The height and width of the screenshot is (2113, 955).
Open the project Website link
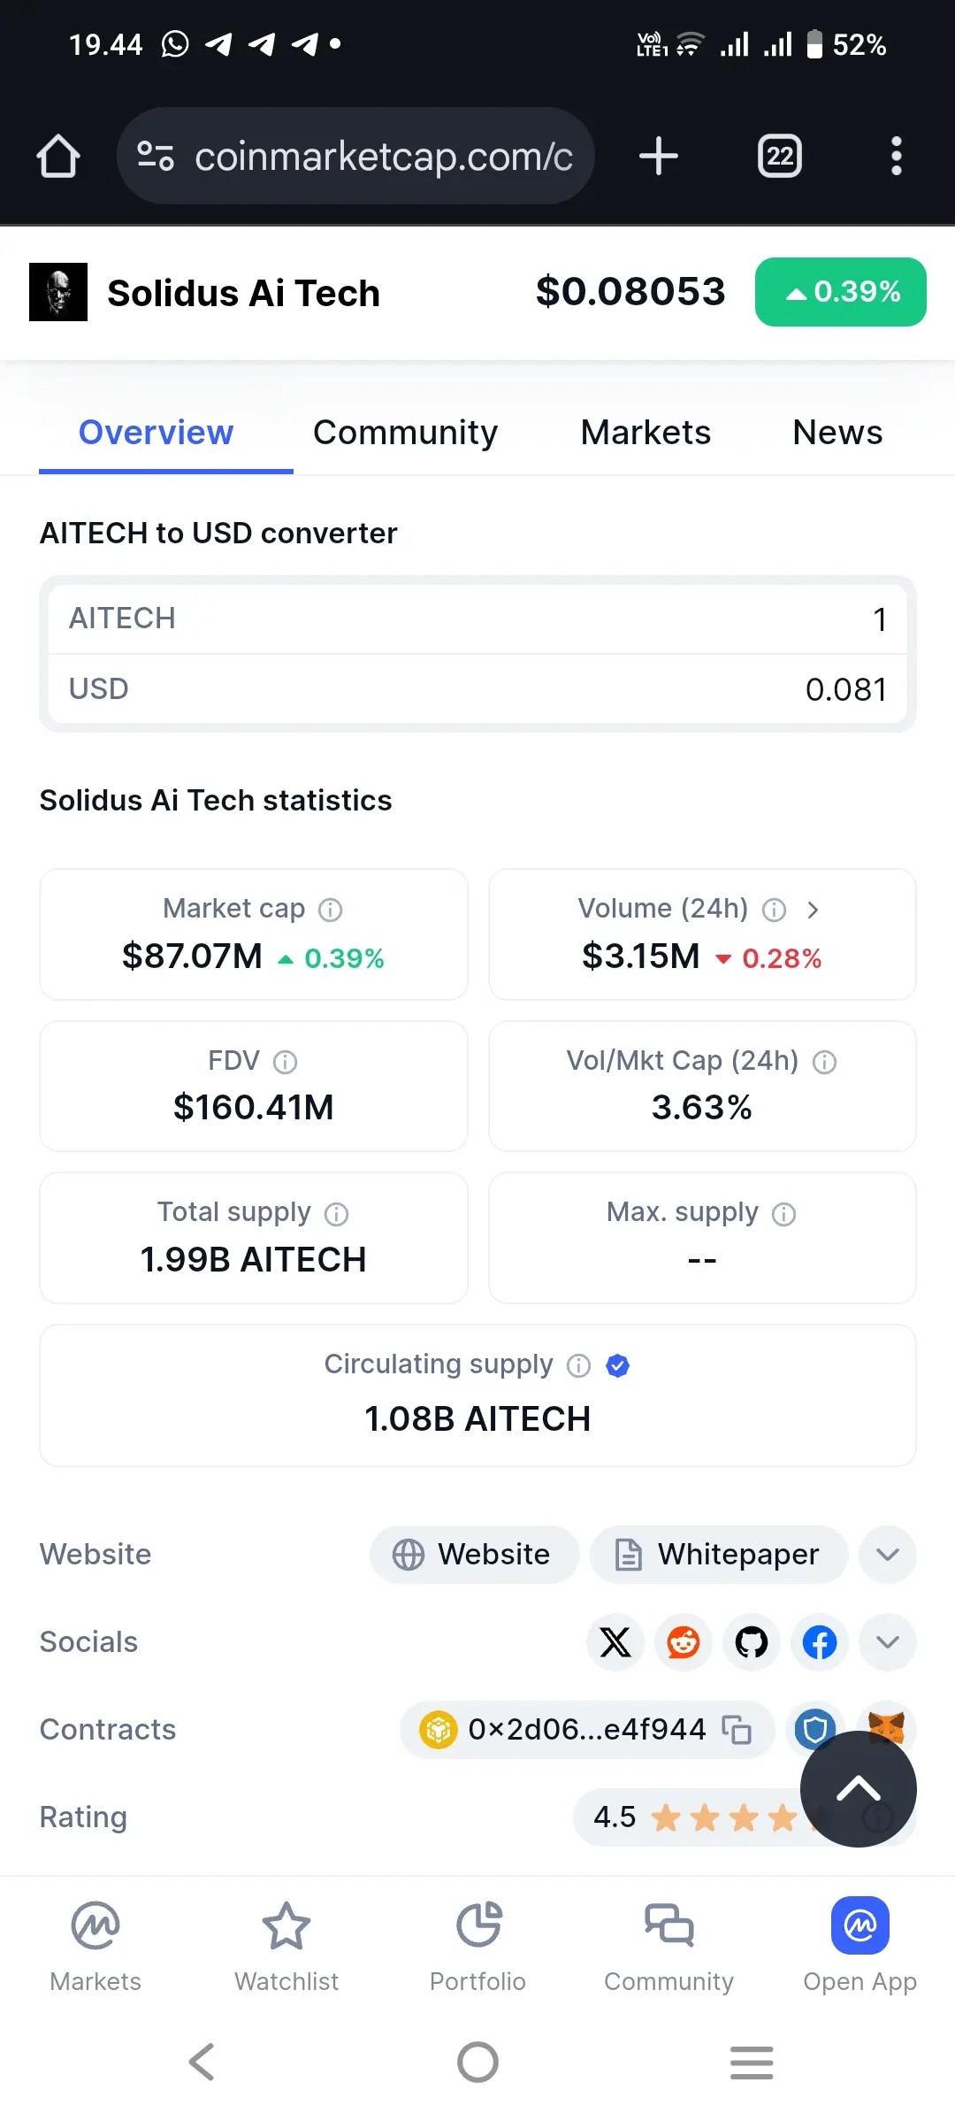[x=474, y=1555]
